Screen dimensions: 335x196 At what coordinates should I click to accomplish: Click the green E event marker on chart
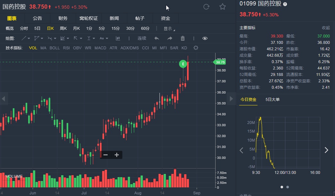point(183,64)
